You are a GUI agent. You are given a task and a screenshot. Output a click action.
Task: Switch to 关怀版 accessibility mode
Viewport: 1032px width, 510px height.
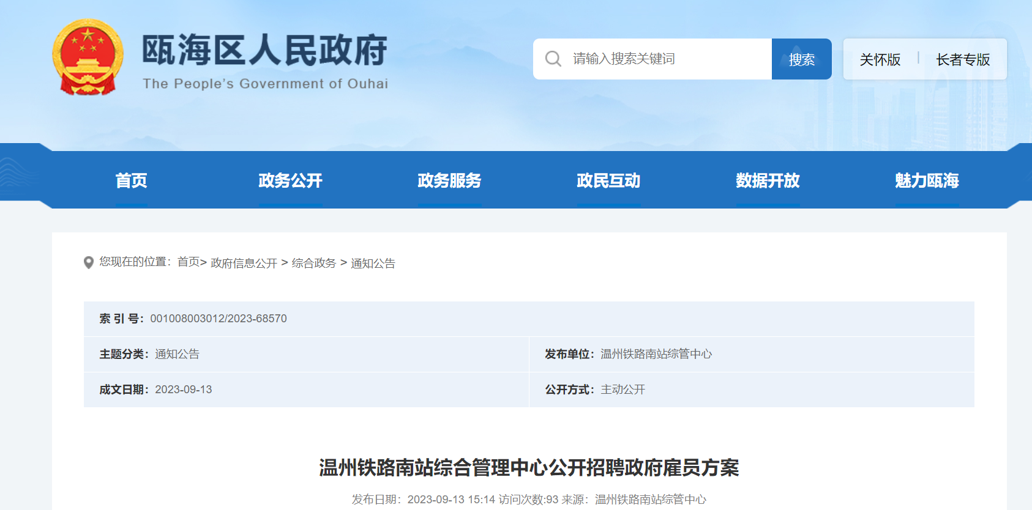click(x=880, y=59)
